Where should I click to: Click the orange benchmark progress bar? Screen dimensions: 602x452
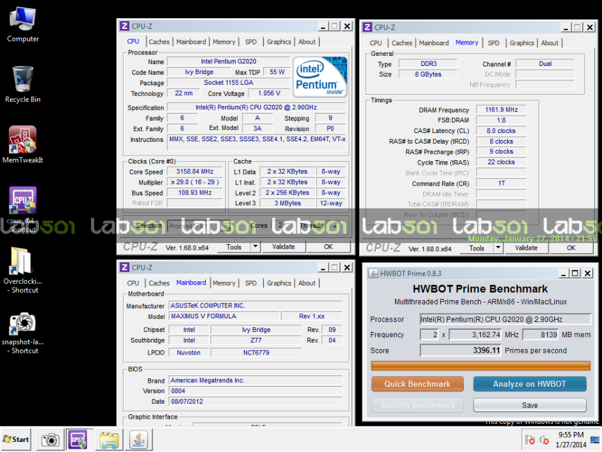480,365
